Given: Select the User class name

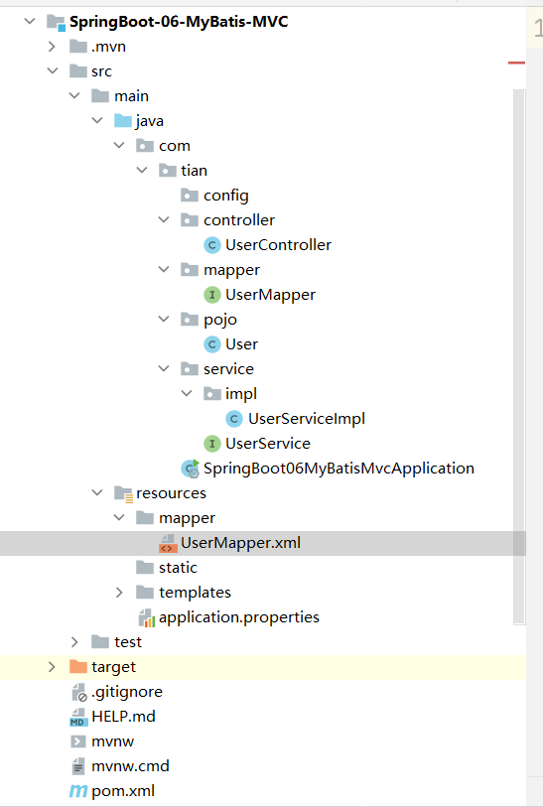Looking at the screenshot, I should [241, 344].
